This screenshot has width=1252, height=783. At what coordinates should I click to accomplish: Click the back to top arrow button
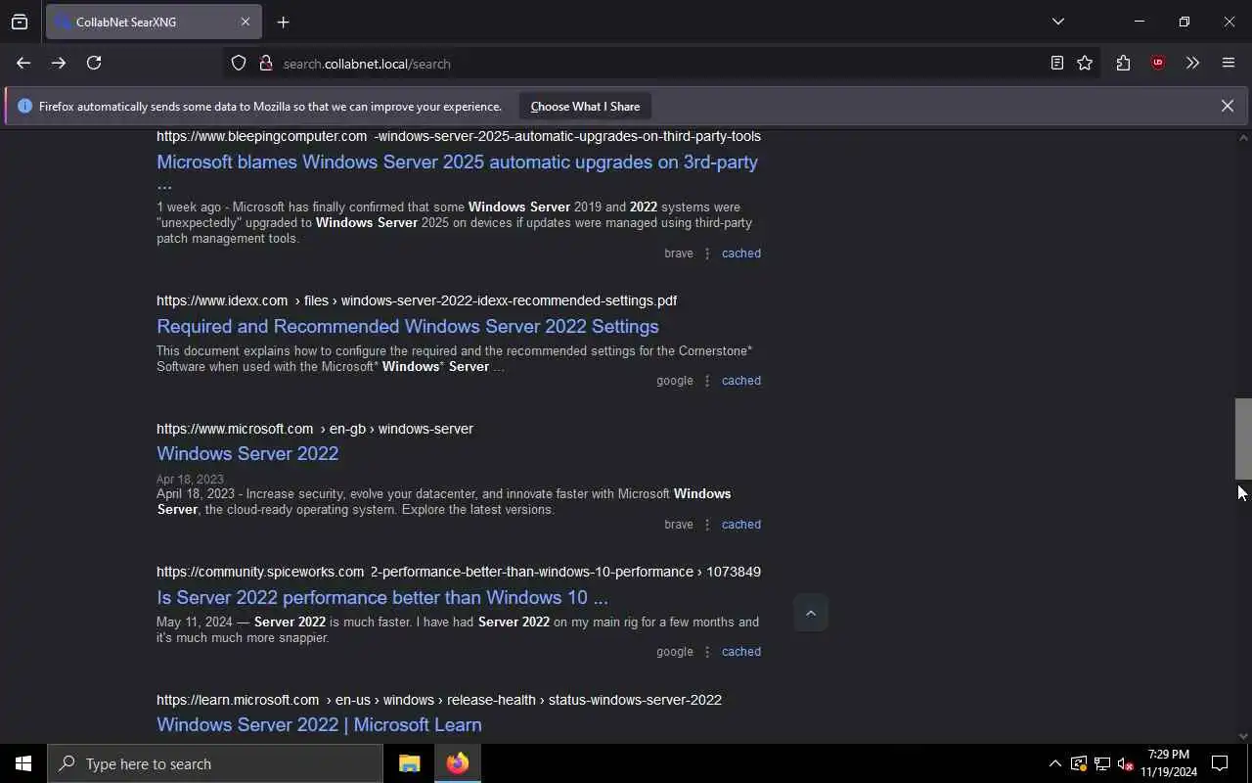point(810,613)
